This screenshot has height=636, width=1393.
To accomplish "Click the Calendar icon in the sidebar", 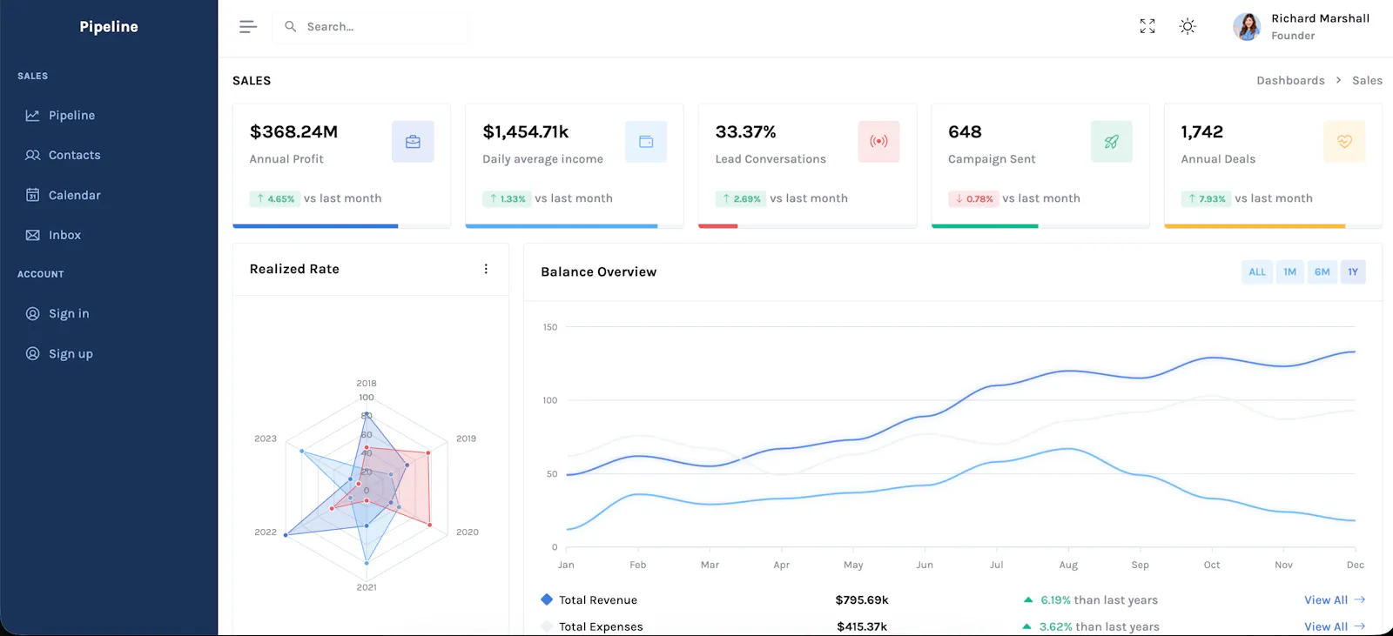I will (x=32, y=195).
